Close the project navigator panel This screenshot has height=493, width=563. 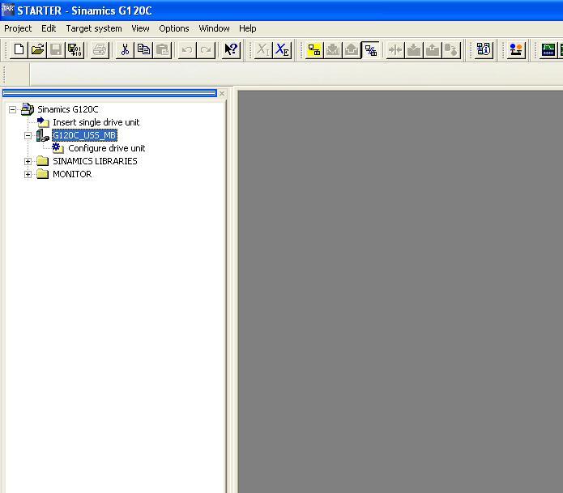click(222, 93)
